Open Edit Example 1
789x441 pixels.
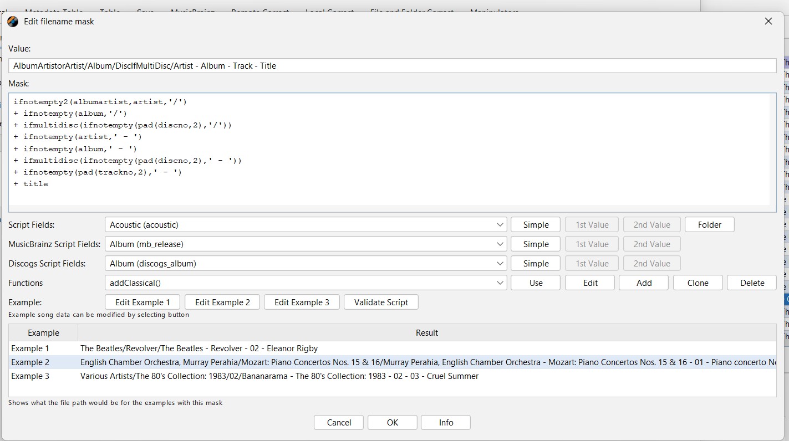(142, 302)
